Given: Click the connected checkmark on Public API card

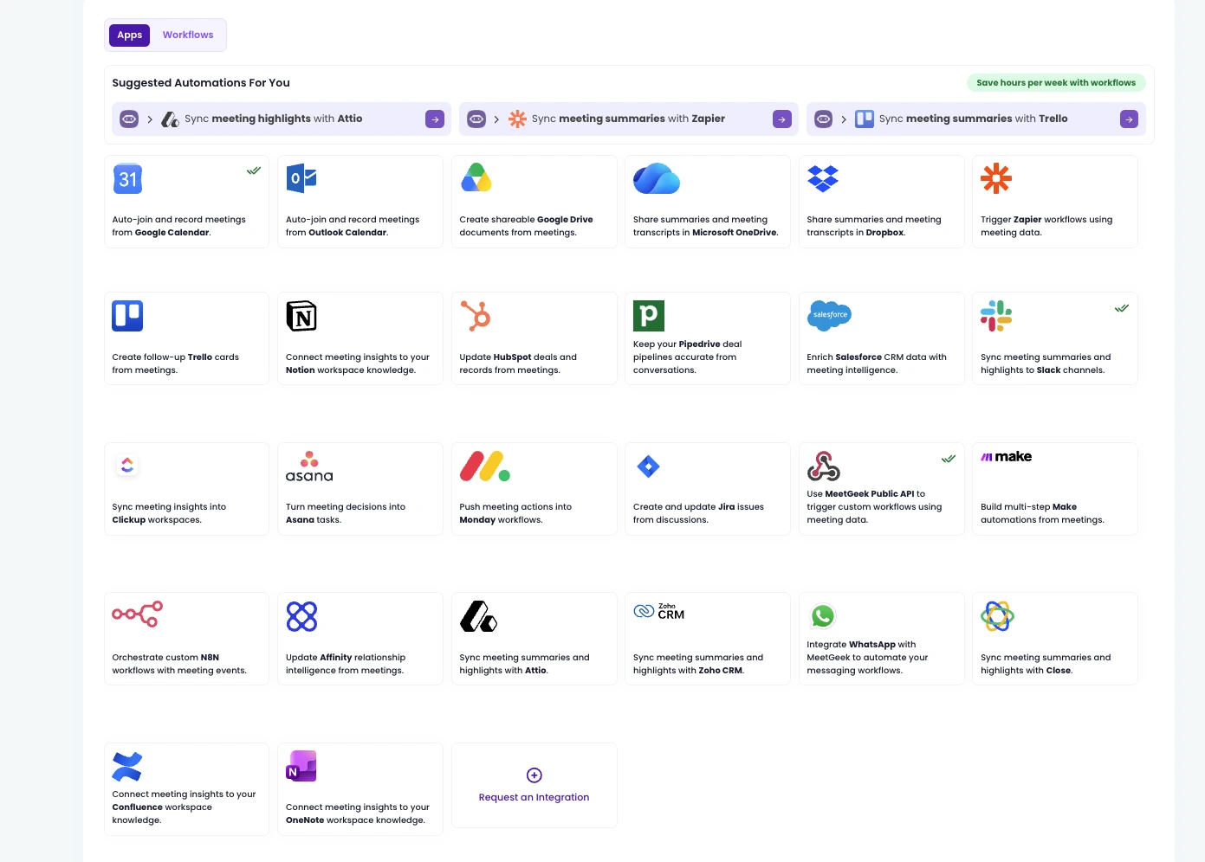Looking at the screenshot, I should [949, 459].
